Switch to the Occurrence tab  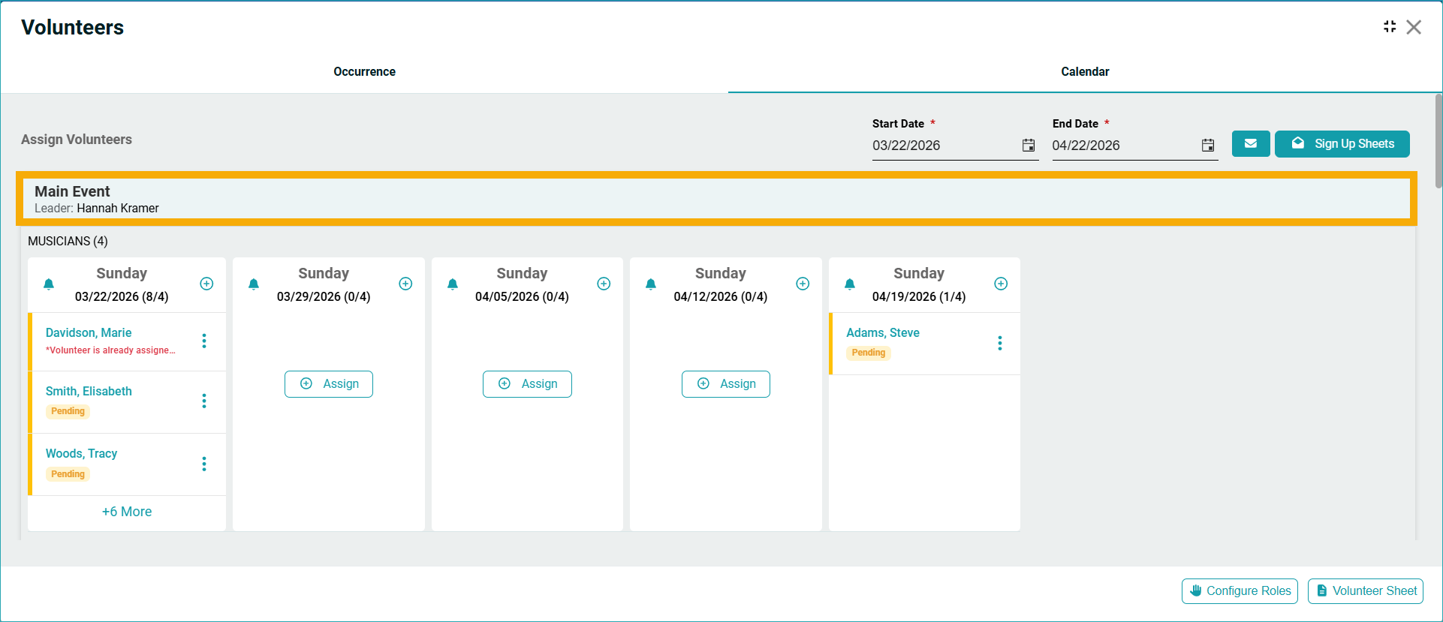[364, 72]
